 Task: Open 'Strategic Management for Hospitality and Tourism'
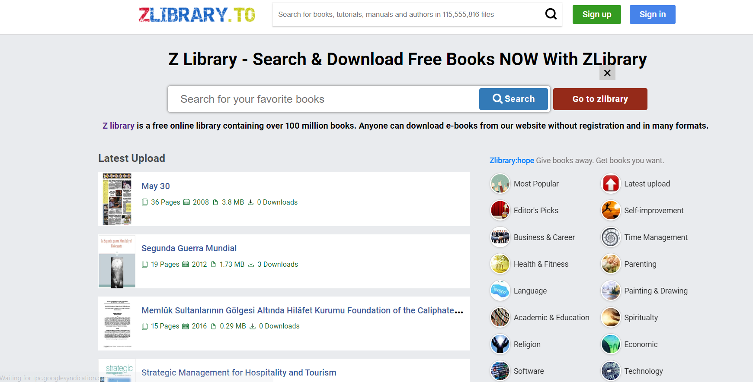pyautogui.click(x=239, y=373)
